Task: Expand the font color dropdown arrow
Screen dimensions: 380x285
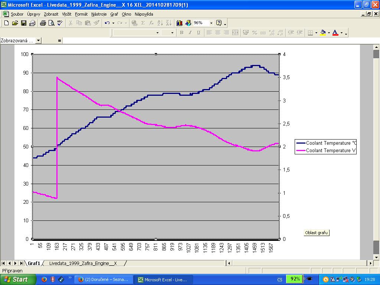Action: coord(341,33)
